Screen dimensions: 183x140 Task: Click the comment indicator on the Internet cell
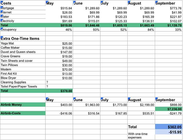click(1, 11)
